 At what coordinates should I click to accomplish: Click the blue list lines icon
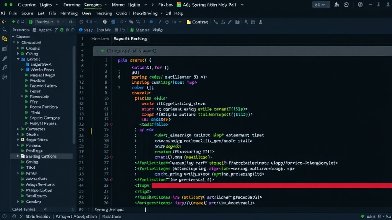coord(113,22)
